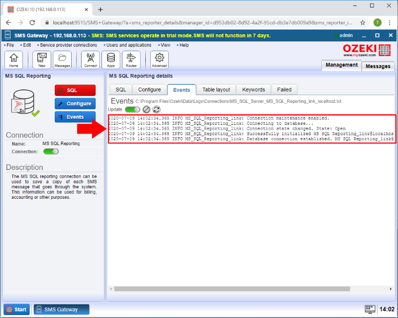Open the Home toolbar icon

[14, 60]
